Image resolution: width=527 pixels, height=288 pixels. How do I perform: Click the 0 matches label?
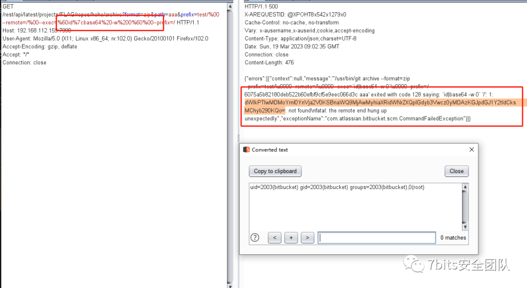click(453, 238)
